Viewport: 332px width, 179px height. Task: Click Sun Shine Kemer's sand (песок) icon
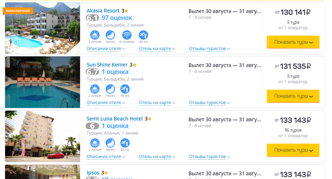tap(110, 89)
